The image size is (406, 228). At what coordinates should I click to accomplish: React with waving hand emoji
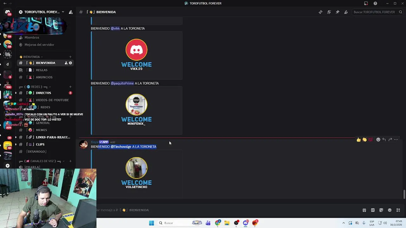(365, 140)
